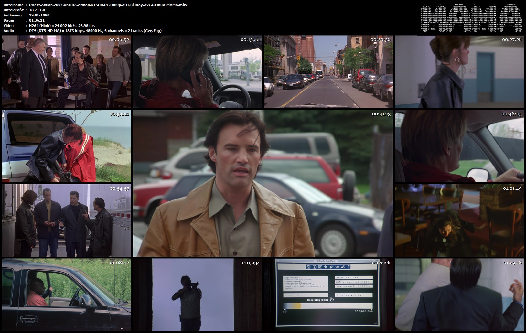Select the DTS audio tracks info line

95,31
